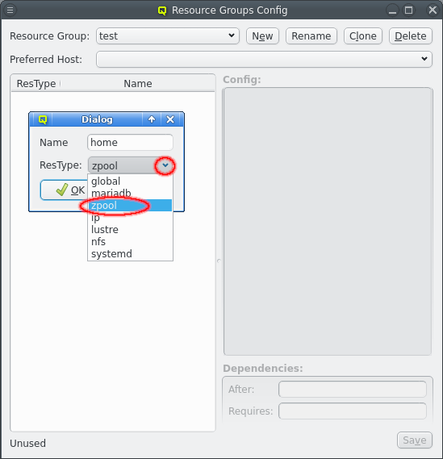The width and height of the screenshot is (443, 459).
Task: Minimize the Resource Groups Config window
Action: 392,10
